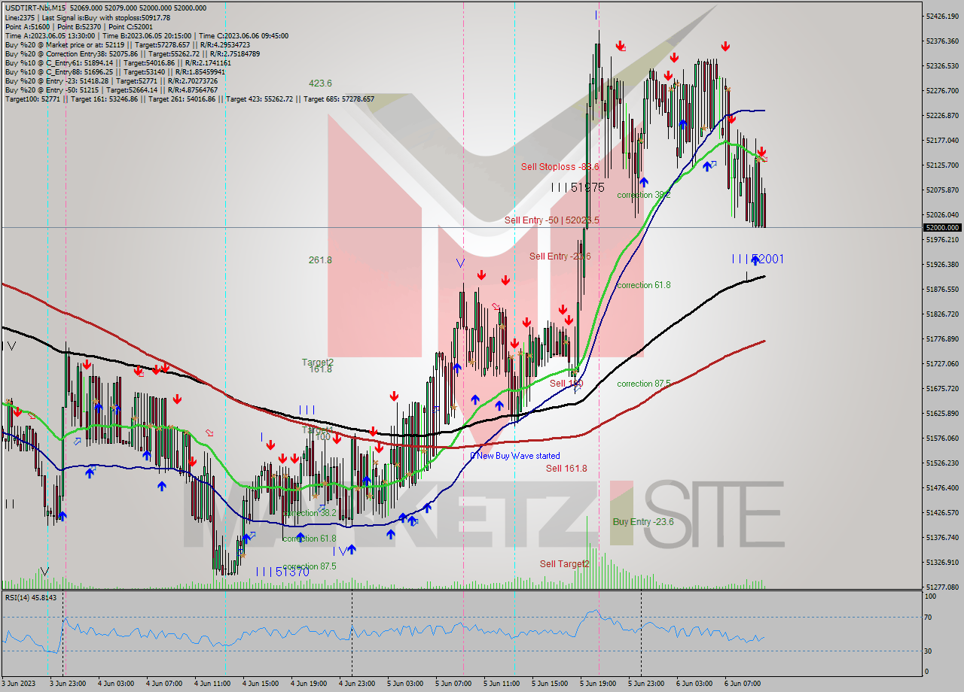Select the green 'Target2' label
The image size is (964, 692).
318,363
